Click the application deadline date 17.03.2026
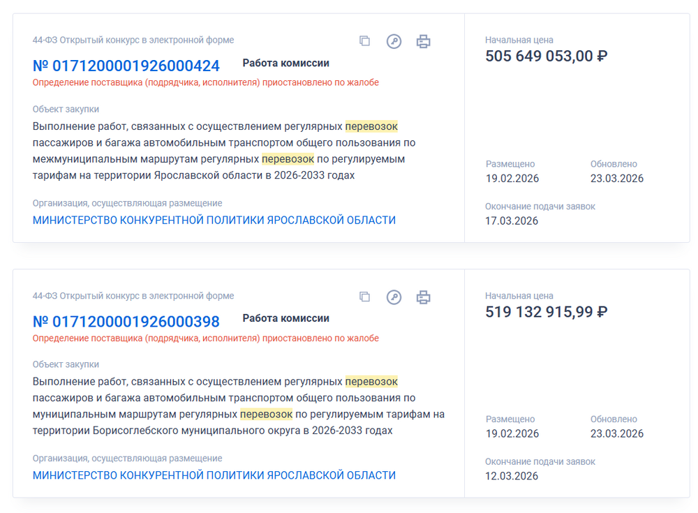This screenshot has width=698, height=513. 512,221
